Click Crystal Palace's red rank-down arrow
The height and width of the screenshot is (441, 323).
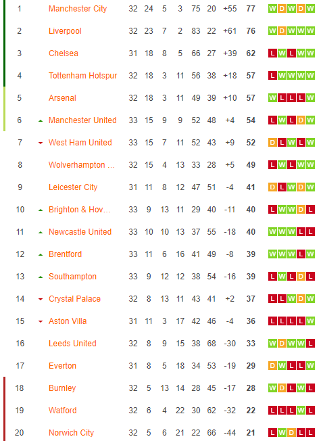41,299
